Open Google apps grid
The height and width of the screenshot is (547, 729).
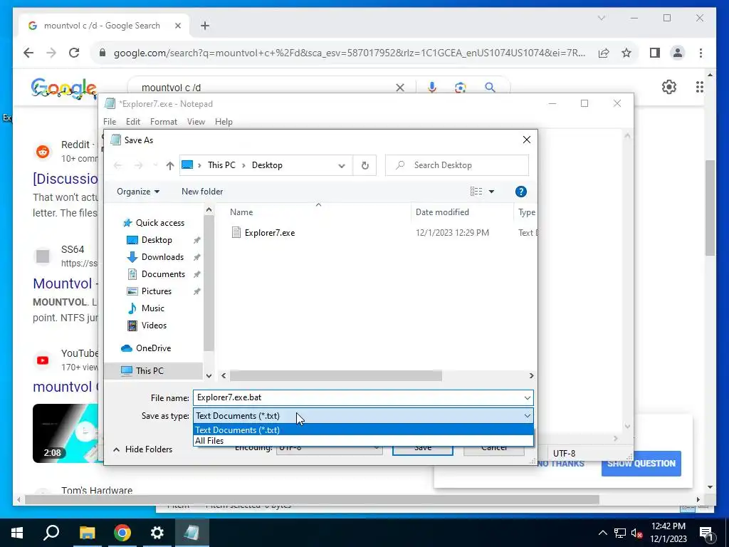pos(699,87)
